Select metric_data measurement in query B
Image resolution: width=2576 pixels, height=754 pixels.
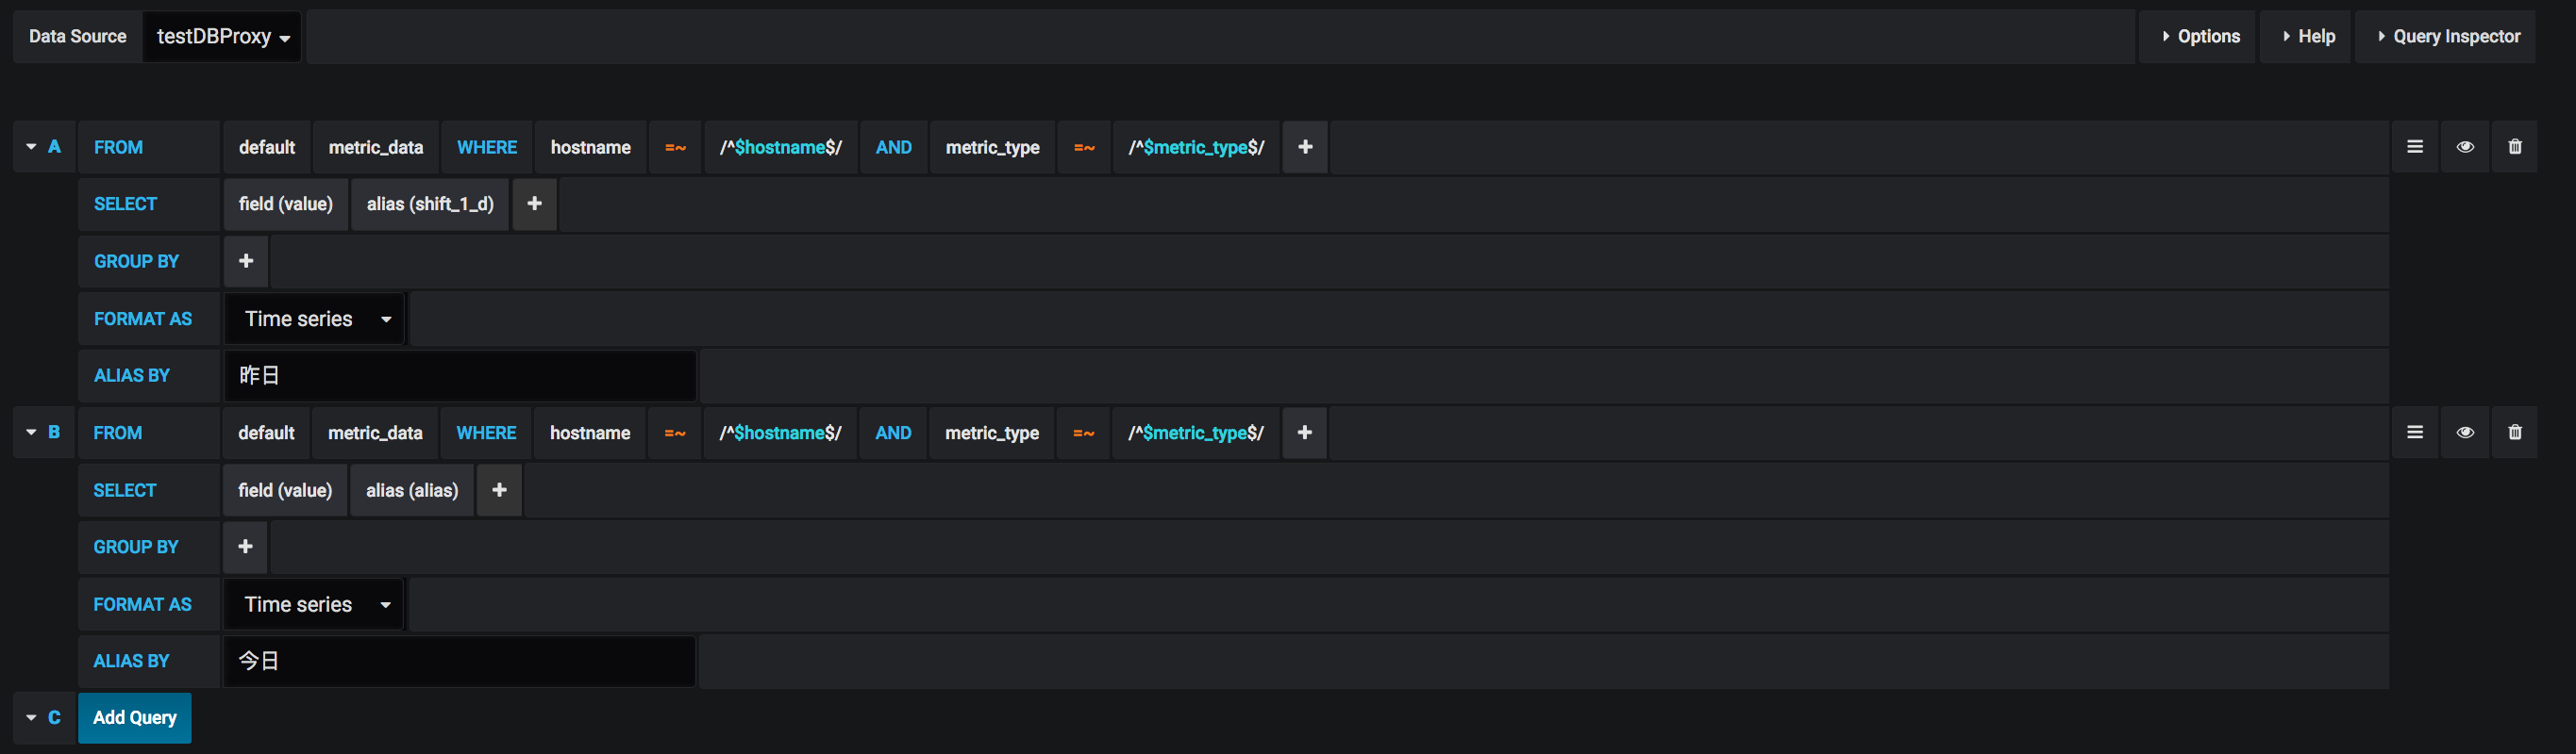click(375, 433)
